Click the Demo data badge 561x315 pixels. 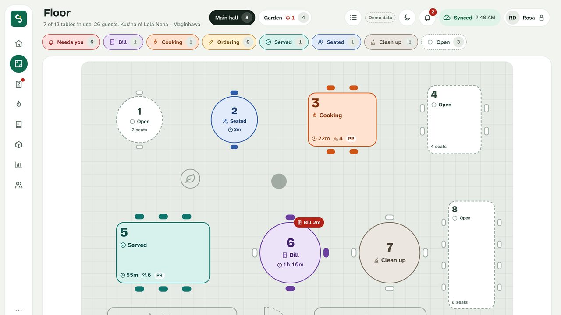tap(380, 17)
